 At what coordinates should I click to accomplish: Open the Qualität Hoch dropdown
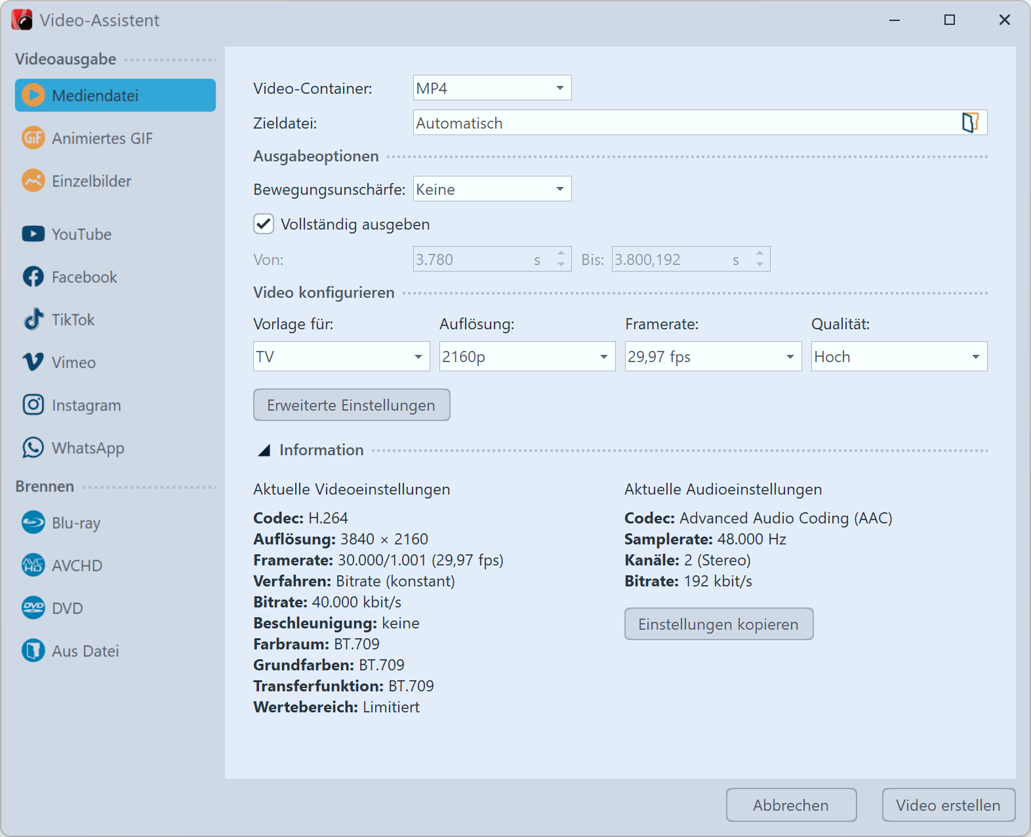point(899,357)
